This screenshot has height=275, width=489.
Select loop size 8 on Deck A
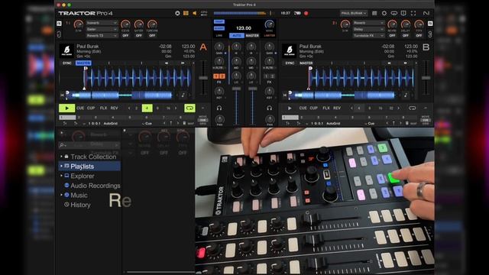pos(157,108)
